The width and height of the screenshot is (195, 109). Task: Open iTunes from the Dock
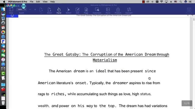coord(3,60)
